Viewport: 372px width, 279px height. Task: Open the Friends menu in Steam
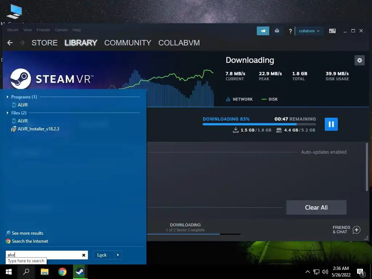point(43,30)
